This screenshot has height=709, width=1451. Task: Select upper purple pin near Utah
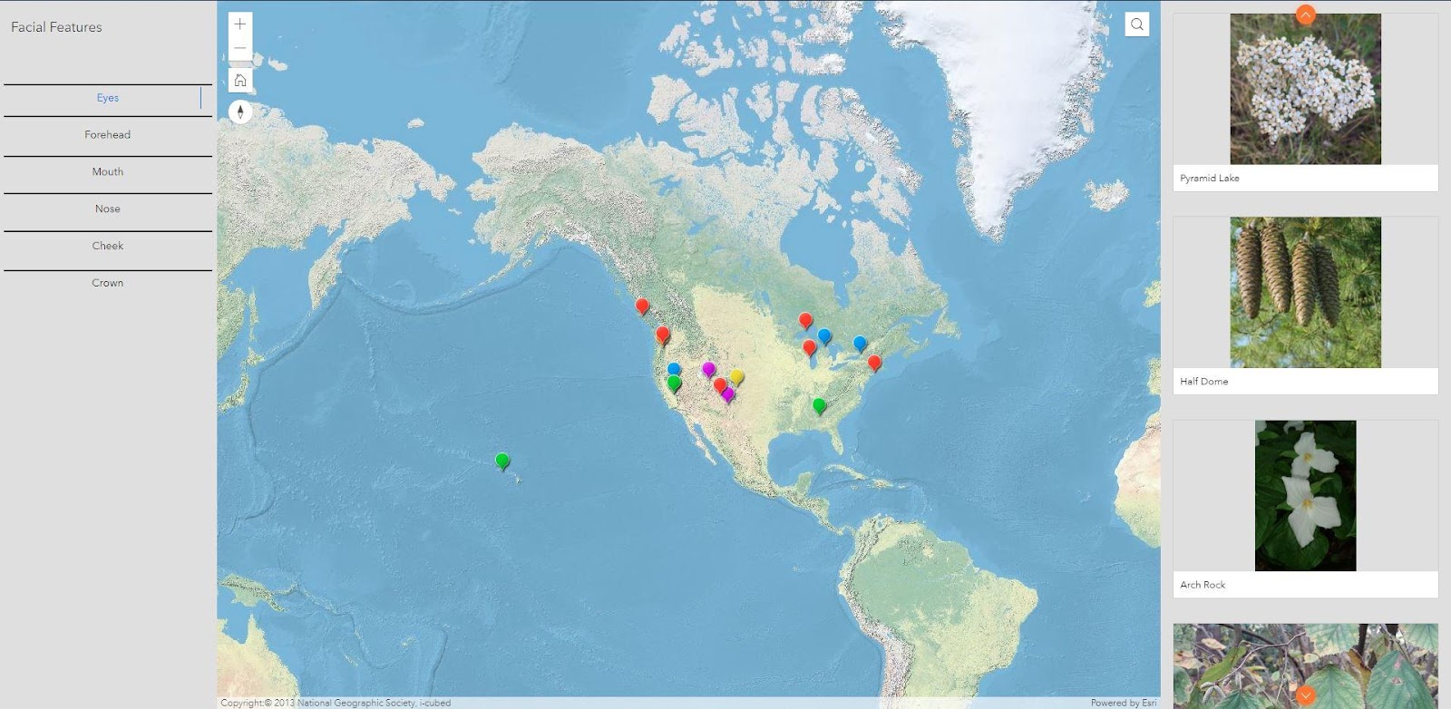click(709, 369)
